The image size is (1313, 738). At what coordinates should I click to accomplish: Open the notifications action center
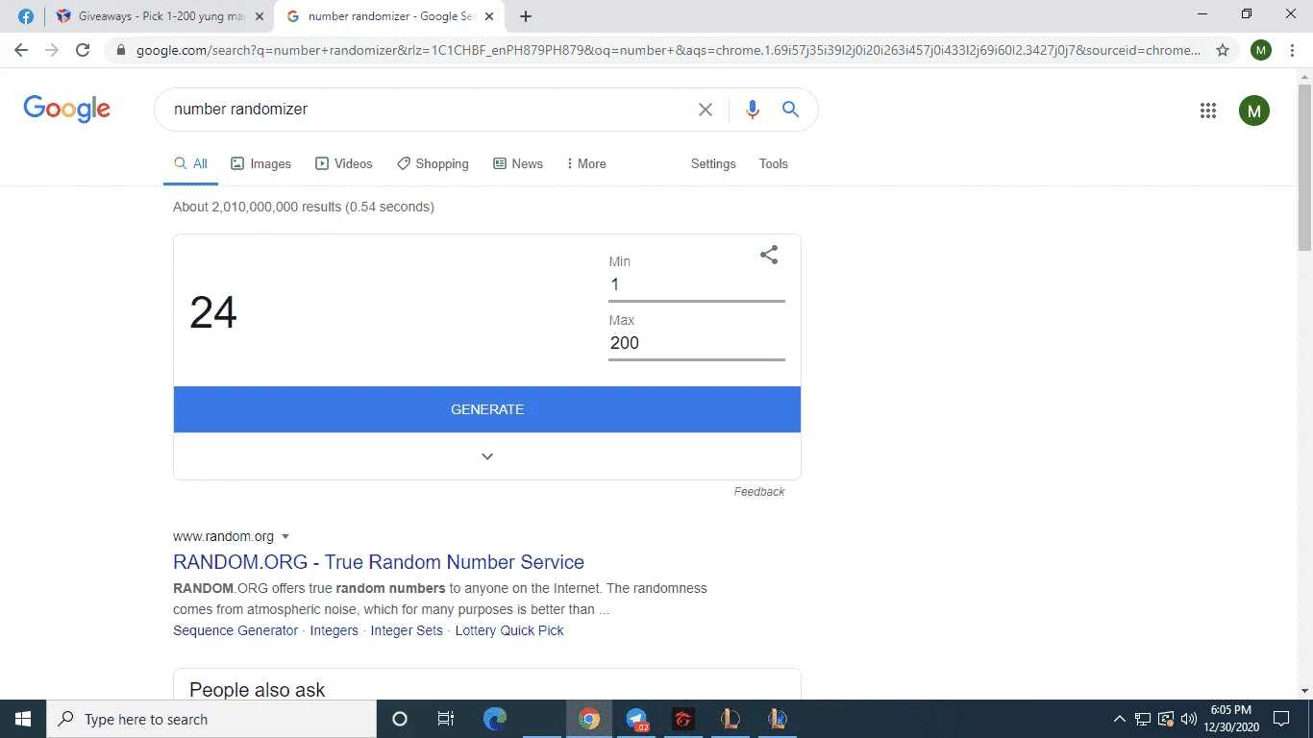tap(1281, 719)
